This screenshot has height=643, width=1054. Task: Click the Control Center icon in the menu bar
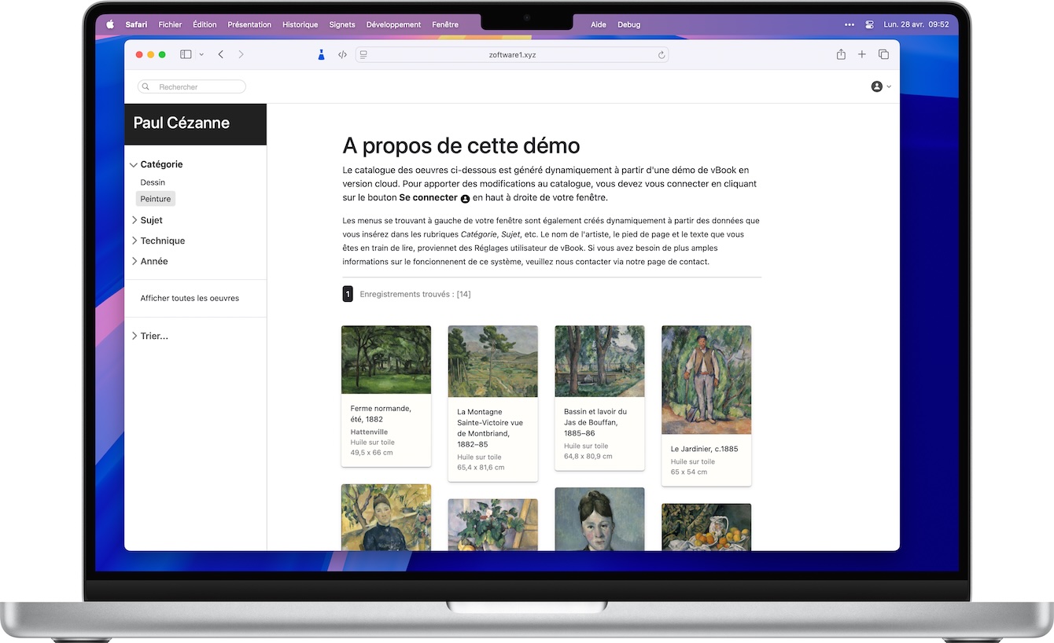(868, 24)
